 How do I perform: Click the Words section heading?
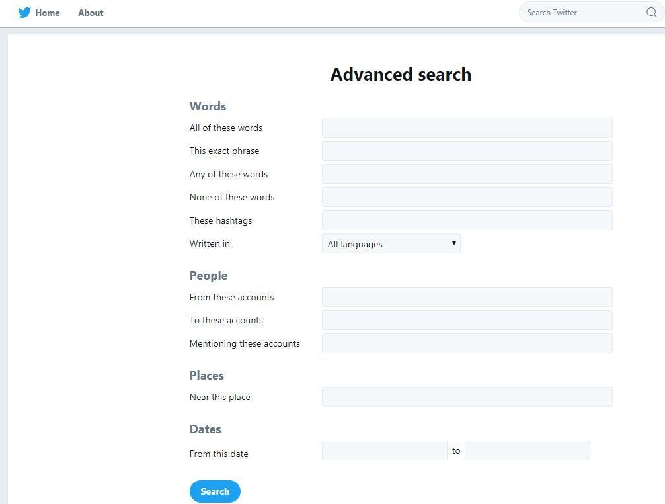tap(208, 106)
